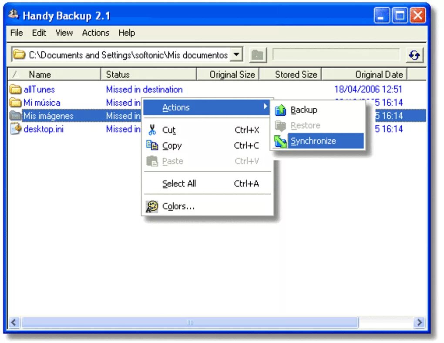Sort by the Original Size column header
Viewport: 444px width, 343px height.
coord(228,74)
